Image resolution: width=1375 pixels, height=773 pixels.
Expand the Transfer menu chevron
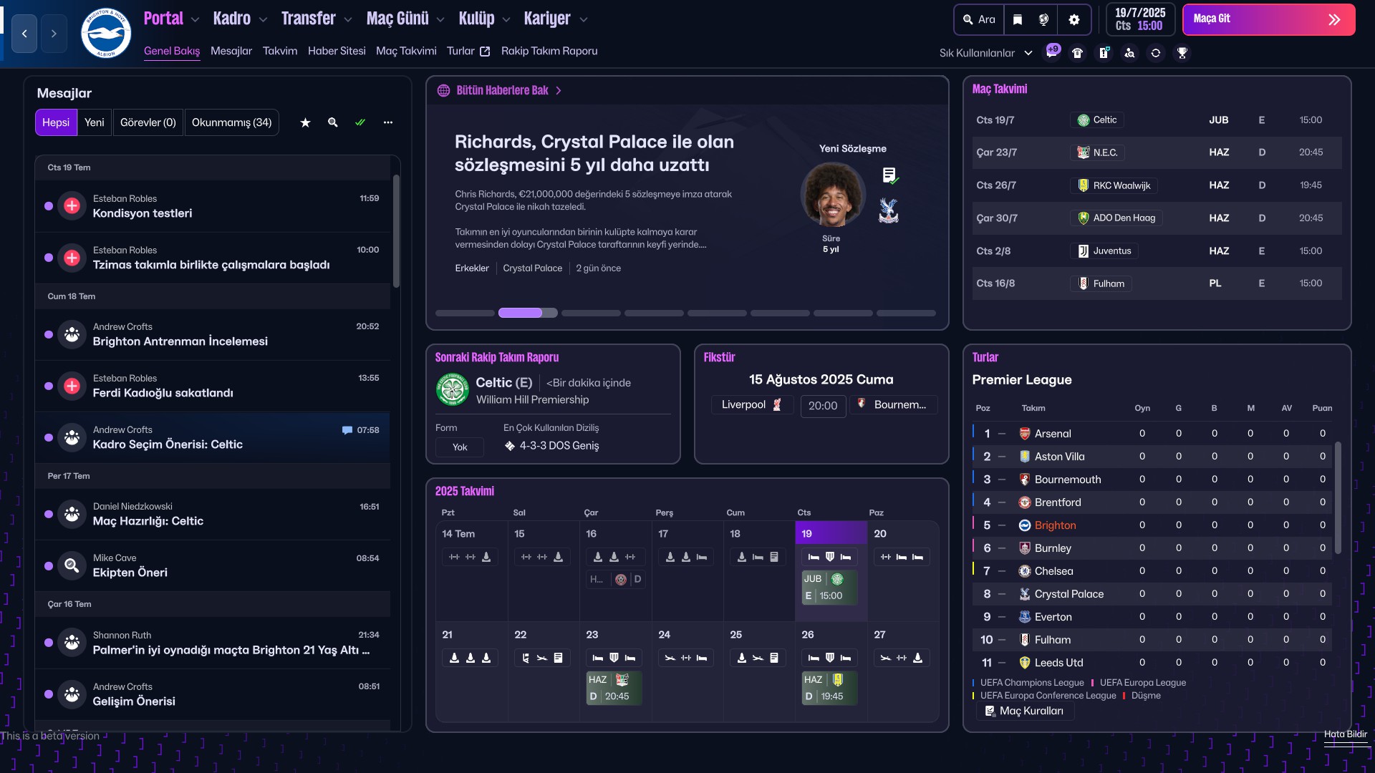(348, 20)
